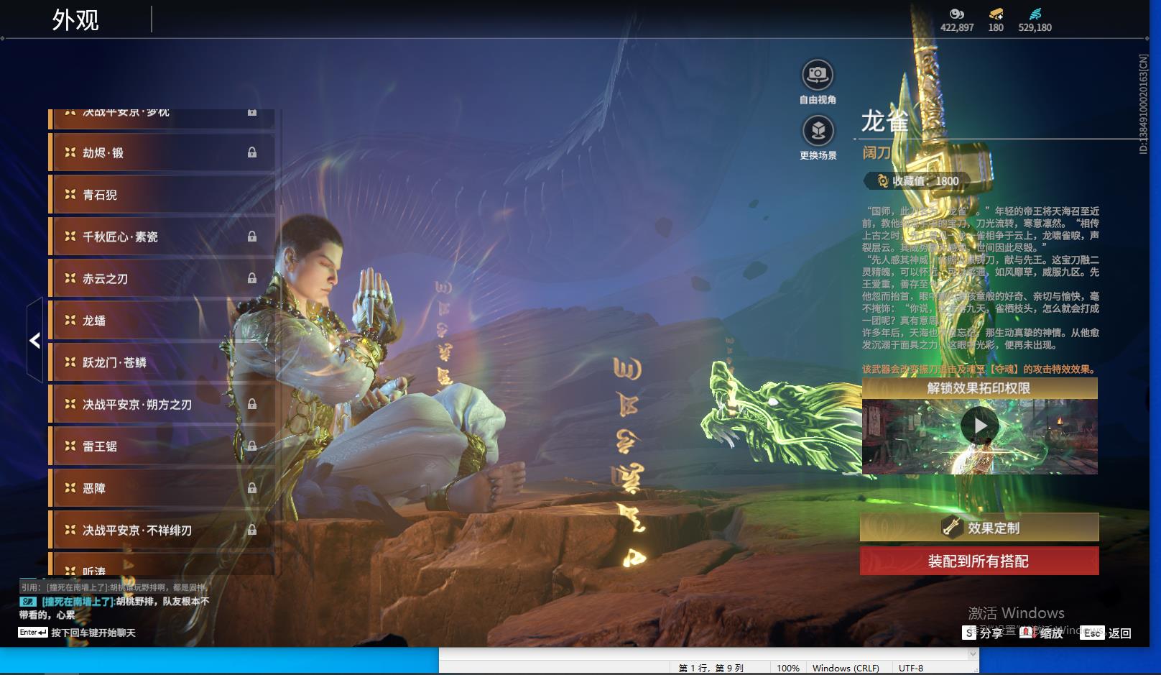The width and height of the screenshot is (1161, 675).
Task: Click the blue feather currency icon
Action: 1035,14
